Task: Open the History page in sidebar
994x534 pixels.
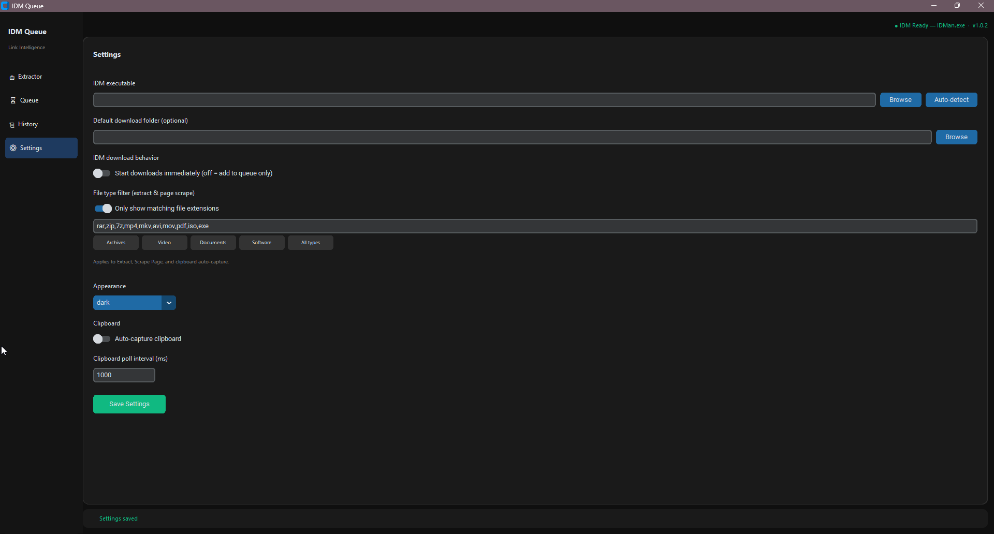Action: pos(41,124)
